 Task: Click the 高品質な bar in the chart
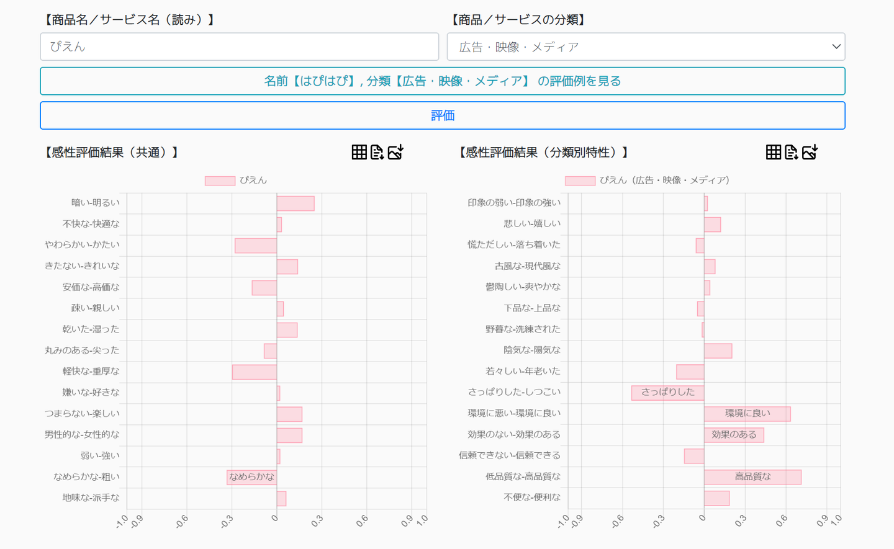tap(752, 477)
